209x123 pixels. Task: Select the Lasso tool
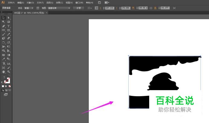coord(8,22)
